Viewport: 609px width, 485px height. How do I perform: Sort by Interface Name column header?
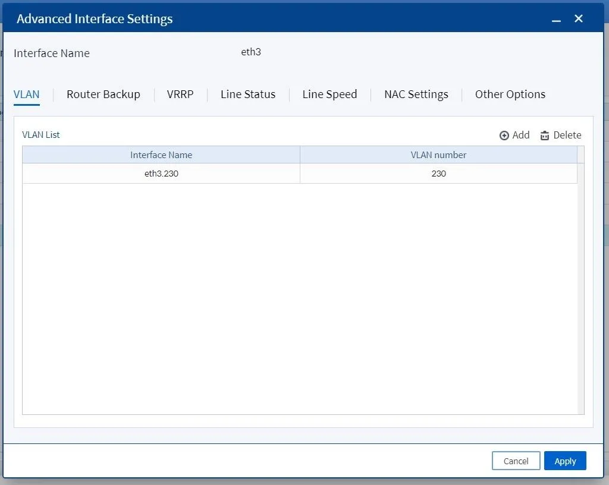(161, 155)
